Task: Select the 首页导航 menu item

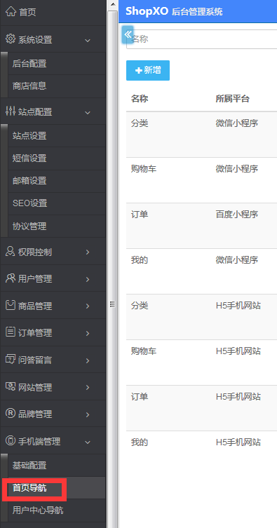Action: [57, 487]
